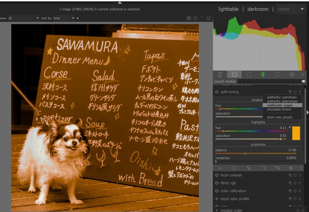Viewport: 309px width, 212px height.
Task: Open preferences gear icon
Action: (x=209, y=18)
